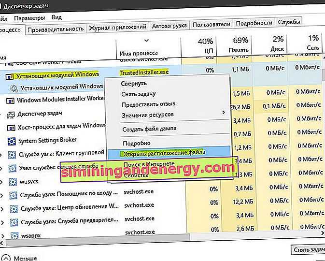This screenshot has width=325, height=261.
Task: Sort by the Имя процесса column header
Action: coord(139,53)
